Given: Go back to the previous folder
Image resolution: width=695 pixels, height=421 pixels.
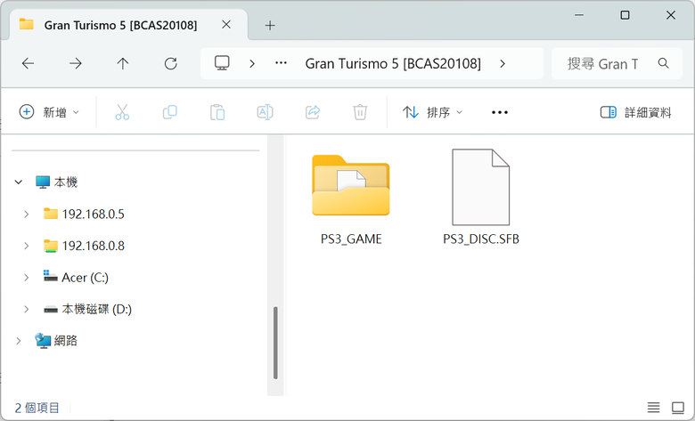Looking at the screenshot, I should pos(28,64).
